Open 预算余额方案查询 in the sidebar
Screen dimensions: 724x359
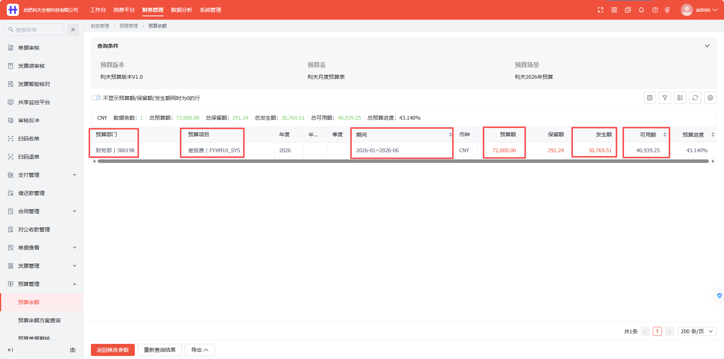pyautogui.click(x=39, y=320)
